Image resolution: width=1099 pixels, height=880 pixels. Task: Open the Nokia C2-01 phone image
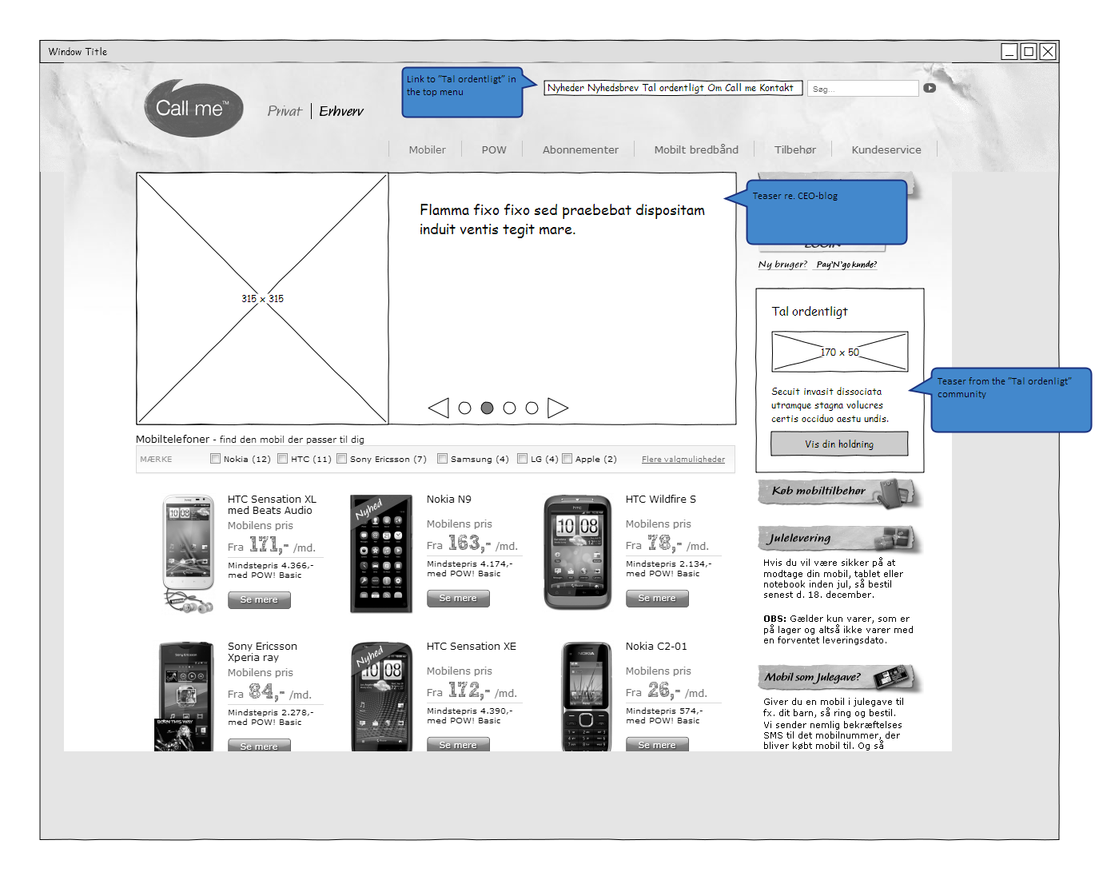pyautogui.click(x=586, y=695)
